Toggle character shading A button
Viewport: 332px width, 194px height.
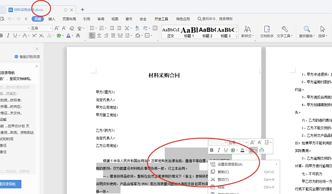[78, 36]
